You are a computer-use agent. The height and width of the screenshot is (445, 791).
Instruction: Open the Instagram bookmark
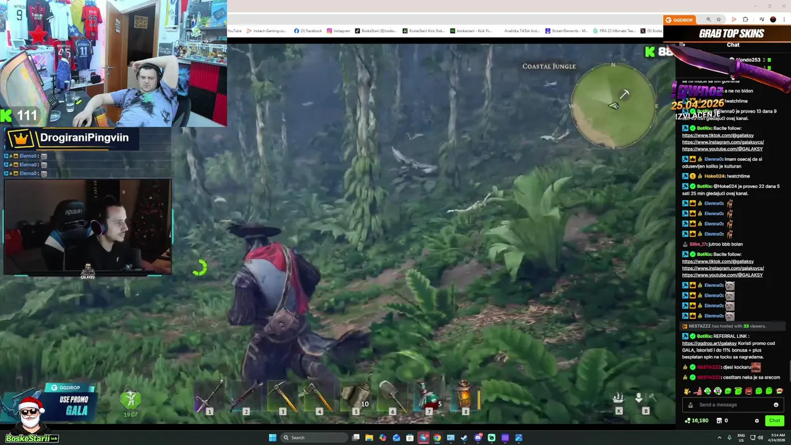coord(339,31)
